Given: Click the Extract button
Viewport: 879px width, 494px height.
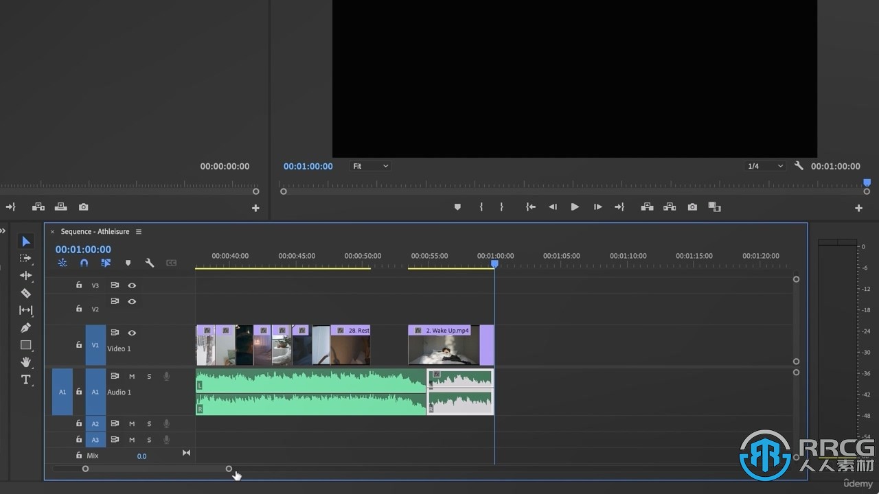Looking at the screenshot, I should (x=670, y=207).
